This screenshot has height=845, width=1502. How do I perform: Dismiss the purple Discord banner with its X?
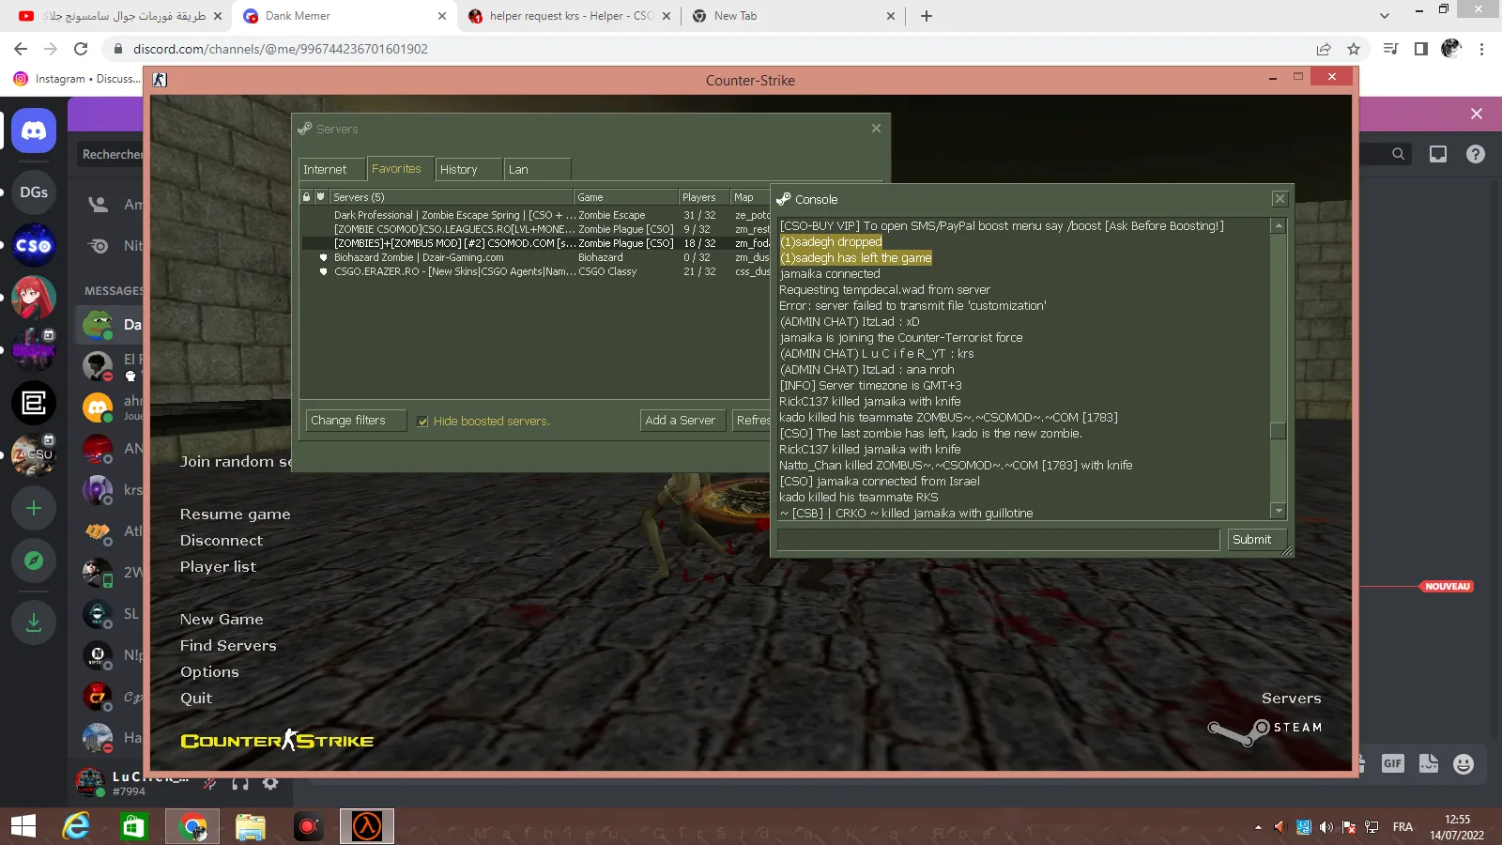(1477, 114)
